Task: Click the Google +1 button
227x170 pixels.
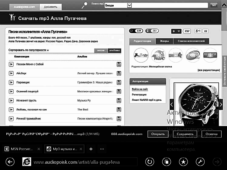Action: (198, 31)
